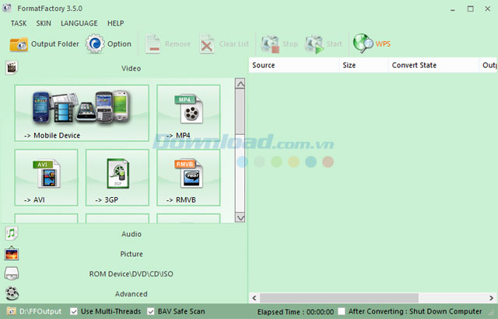Viewport: 498px width, 319px height.
Task: Open the LANGUAGE menu
Action: [79, 23]
